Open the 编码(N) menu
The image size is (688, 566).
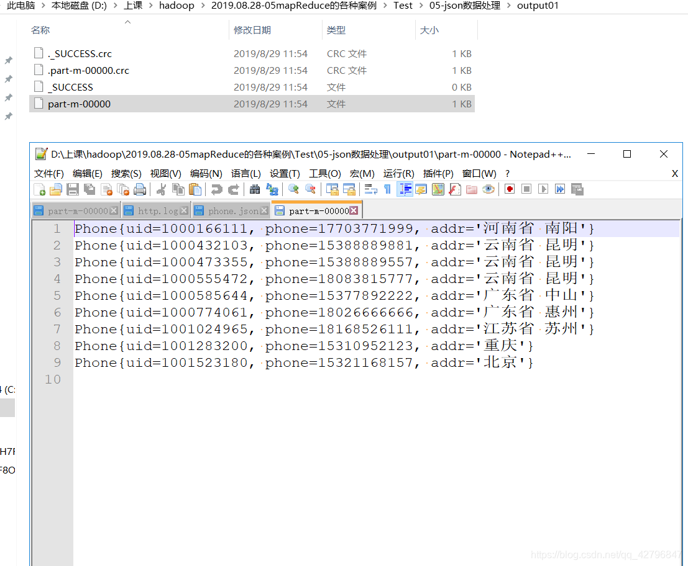[206, 174]
